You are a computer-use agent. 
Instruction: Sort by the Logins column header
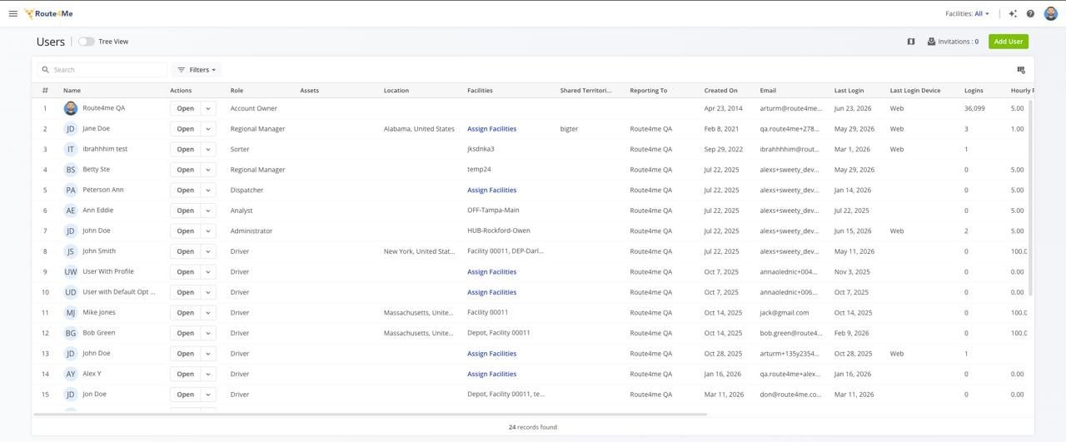pos(974,90)
